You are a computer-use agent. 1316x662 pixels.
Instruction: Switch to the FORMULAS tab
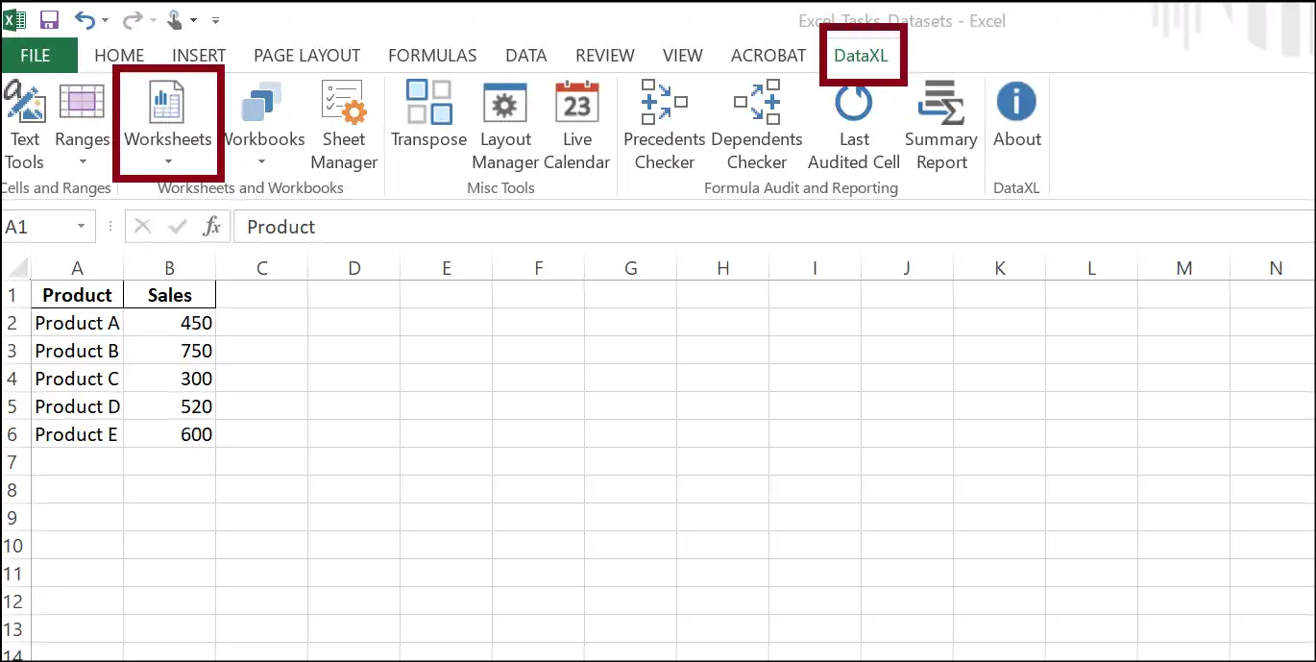point(432,55)
